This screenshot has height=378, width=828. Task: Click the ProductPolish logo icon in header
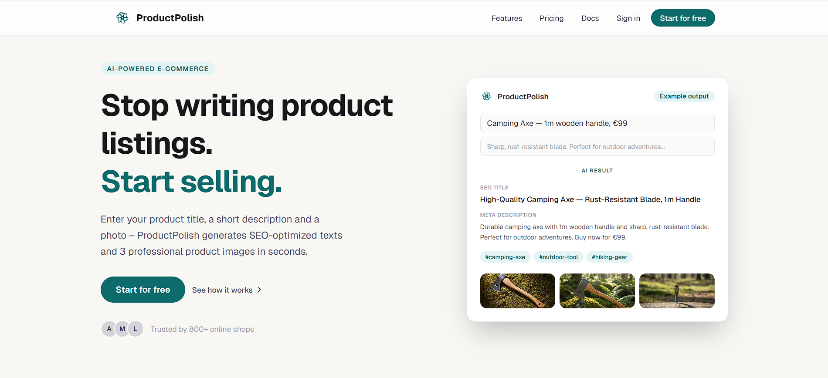coord(122,18)
